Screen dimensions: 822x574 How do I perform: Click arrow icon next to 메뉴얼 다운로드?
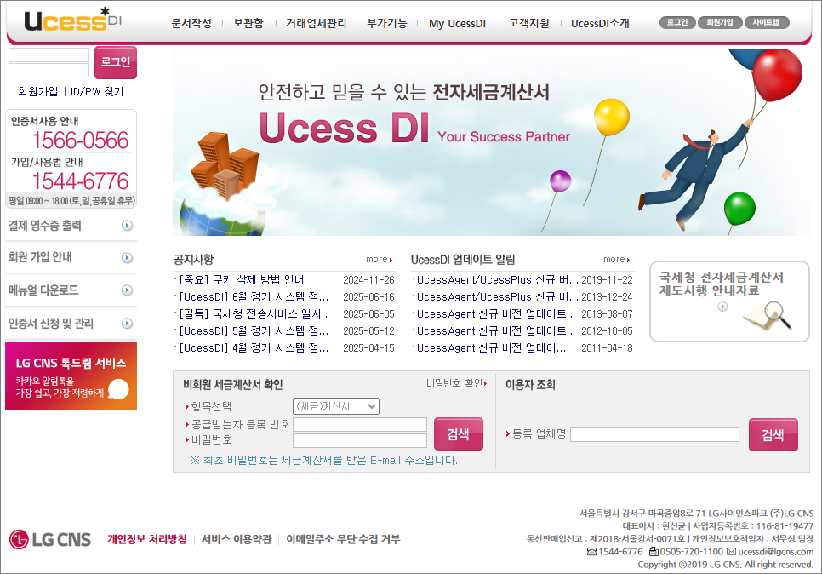pyautogui.click(x=127, y=290)
